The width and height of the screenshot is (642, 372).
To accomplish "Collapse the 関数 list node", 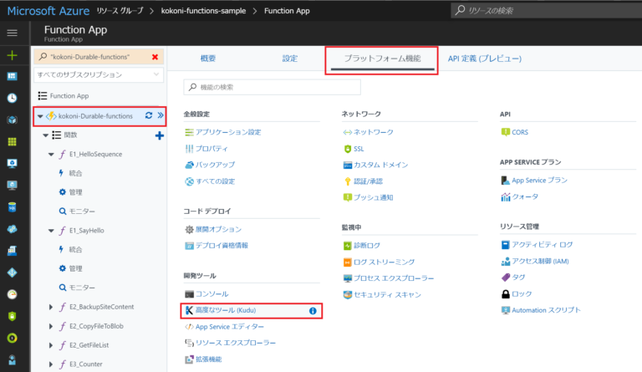I will click(x=45, y=135).
